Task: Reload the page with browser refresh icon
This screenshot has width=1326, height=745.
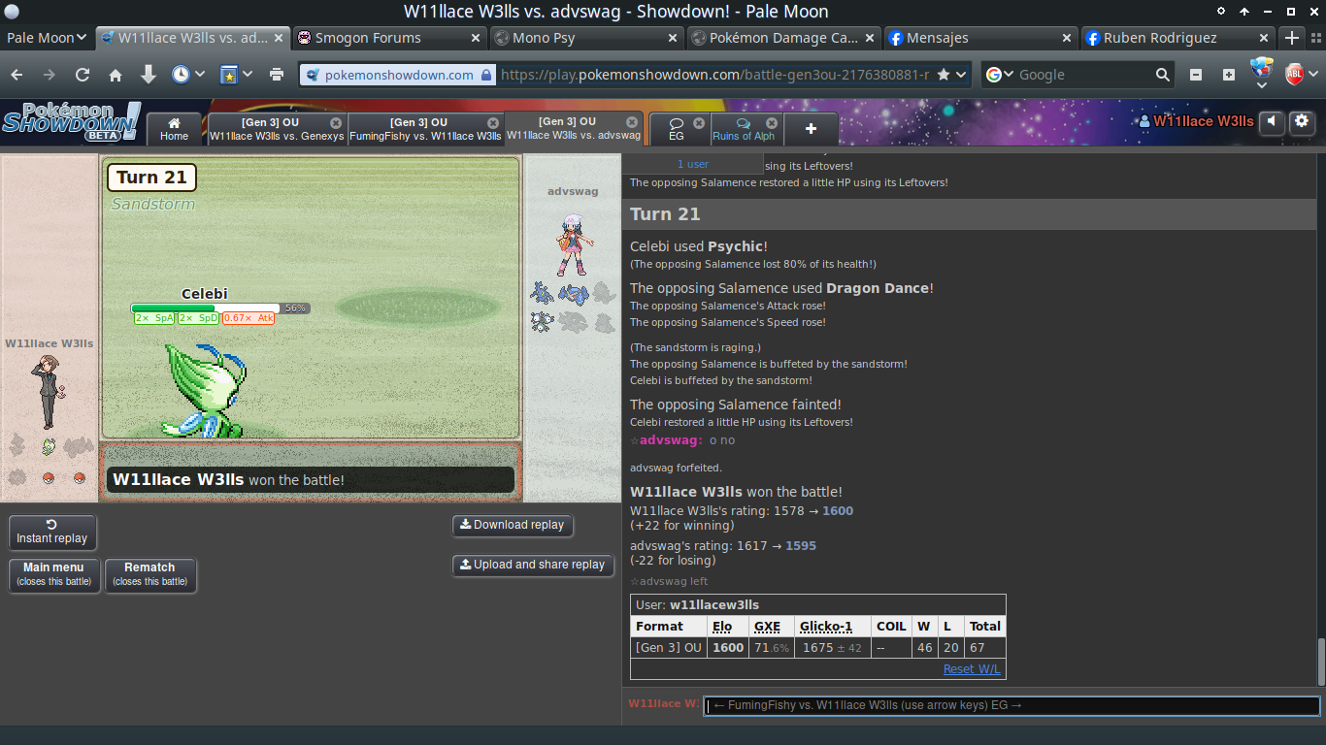Action: point(83,75)
